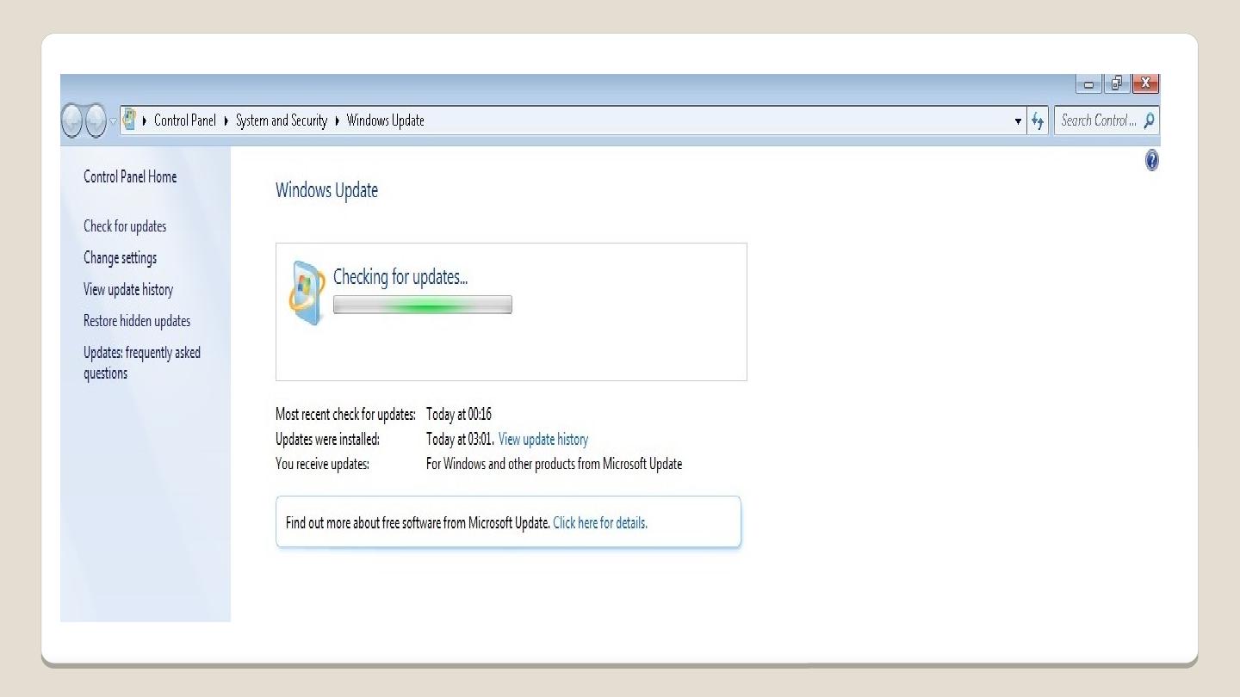Click the green checking progress bar

coord(423,305)
